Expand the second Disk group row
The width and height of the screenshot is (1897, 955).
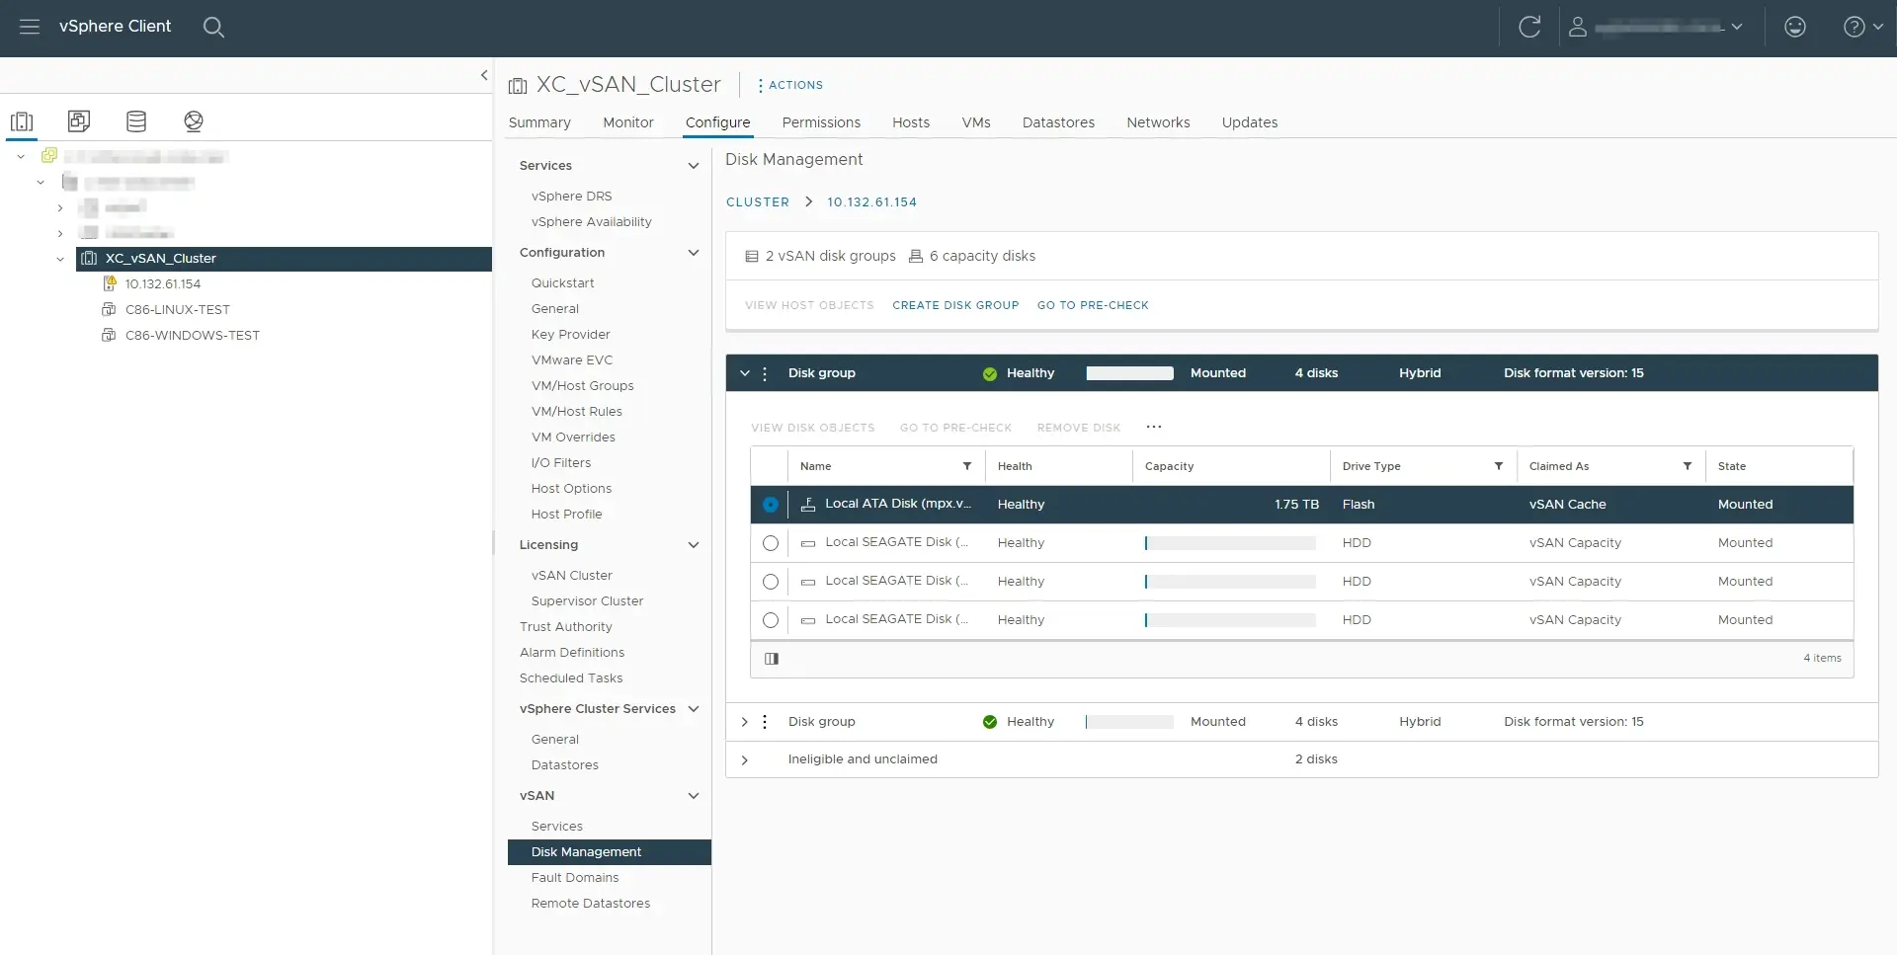coord(745,722)
